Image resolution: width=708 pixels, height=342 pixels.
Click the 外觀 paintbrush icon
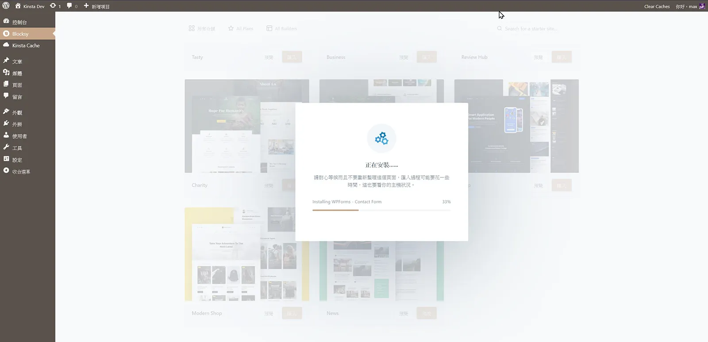pos(6,112)
